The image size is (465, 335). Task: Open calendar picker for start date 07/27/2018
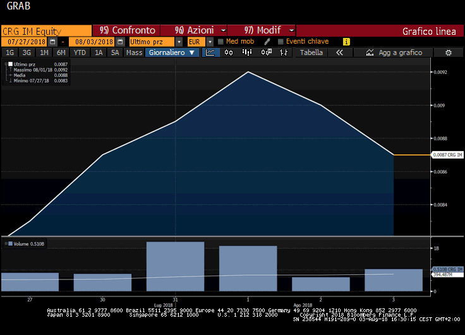[x=52, y=42]
